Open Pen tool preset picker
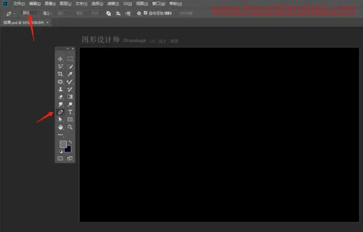The image size is (363, 232). (10, 14)
